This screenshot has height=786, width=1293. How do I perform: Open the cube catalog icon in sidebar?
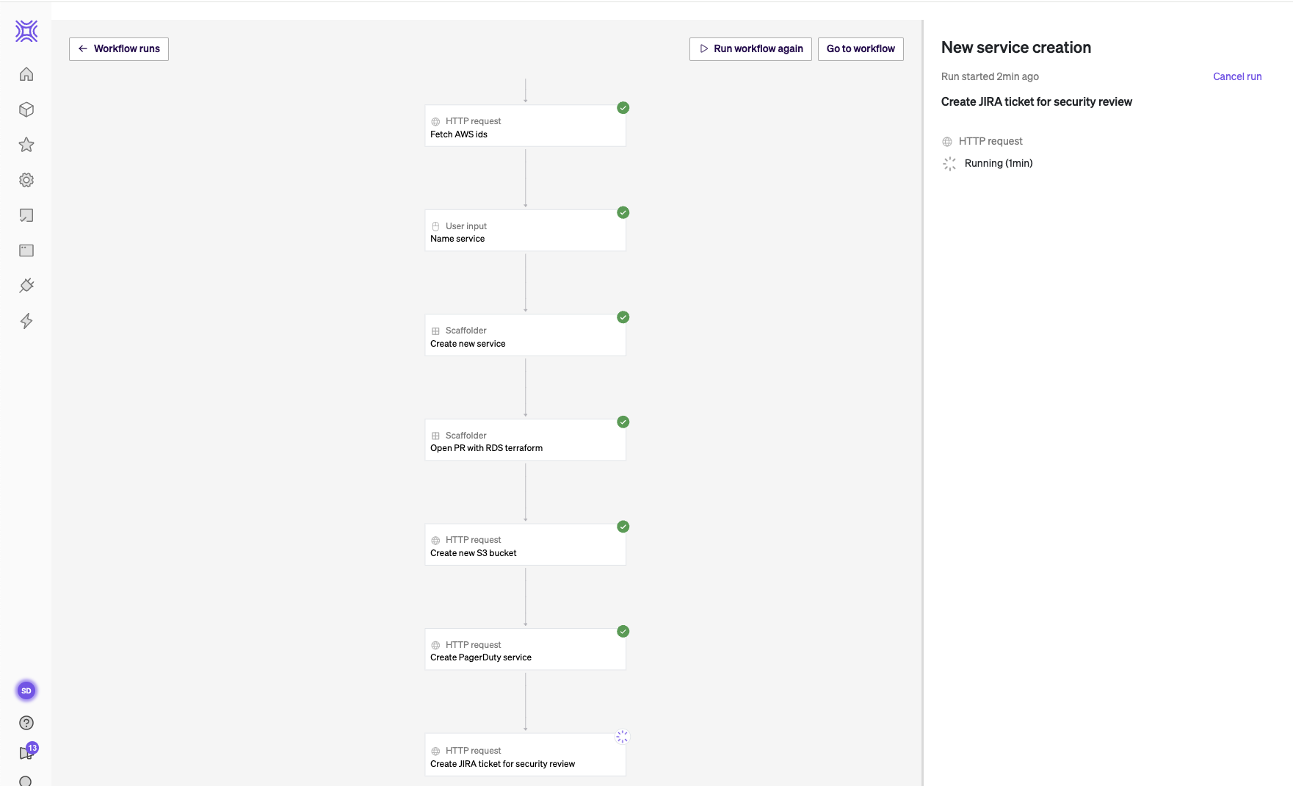pos(26,109)
